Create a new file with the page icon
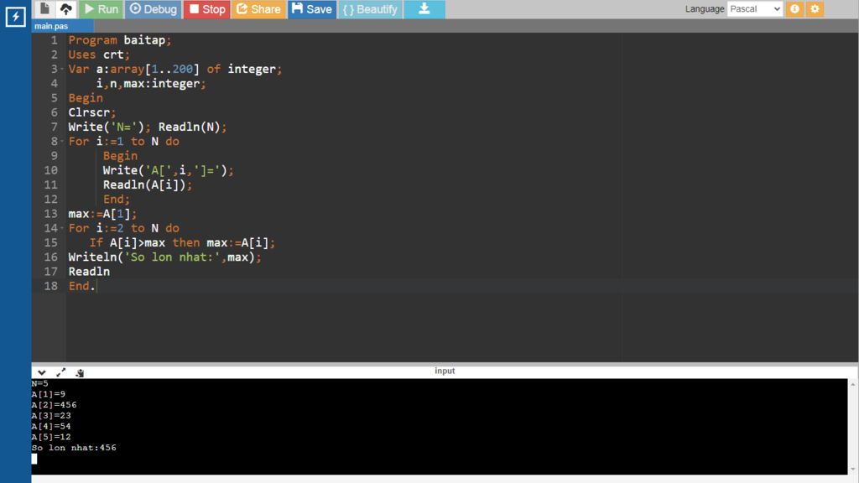 point(45,8)
